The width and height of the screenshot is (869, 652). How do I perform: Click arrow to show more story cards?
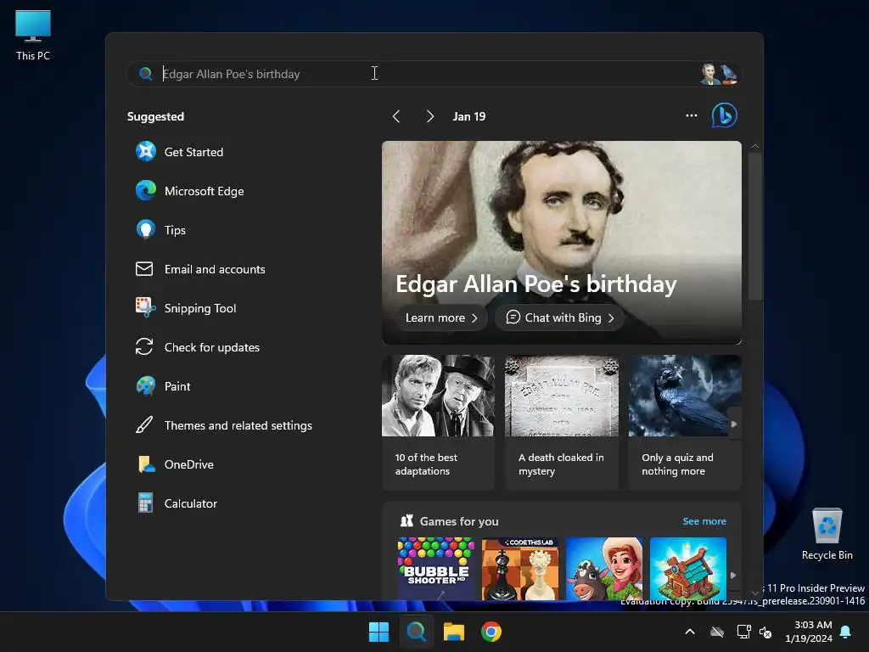734,424
